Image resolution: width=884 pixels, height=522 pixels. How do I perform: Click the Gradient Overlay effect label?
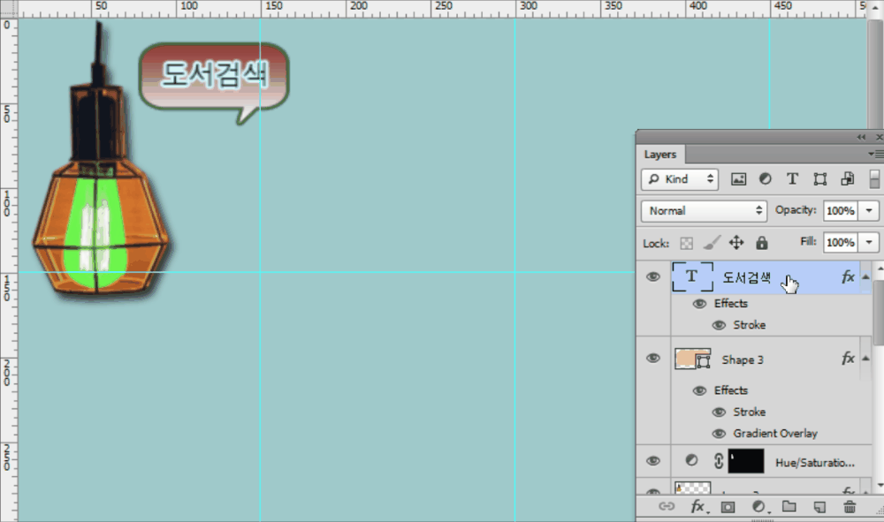pos(775,434)
